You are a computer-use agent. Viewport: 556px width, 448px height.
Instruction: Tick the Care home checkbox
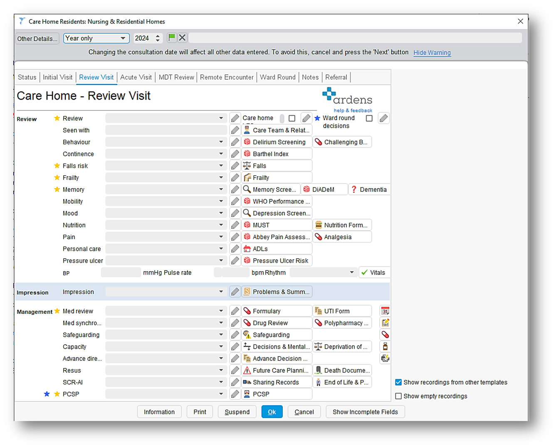point(292,118)
